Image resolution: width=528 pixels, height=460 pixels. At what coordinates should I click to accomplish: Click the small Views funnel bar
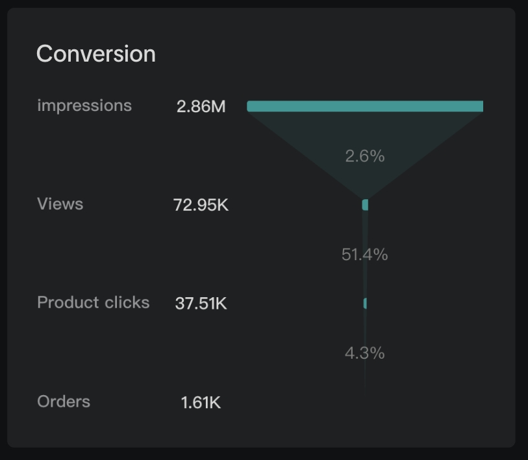365,205
